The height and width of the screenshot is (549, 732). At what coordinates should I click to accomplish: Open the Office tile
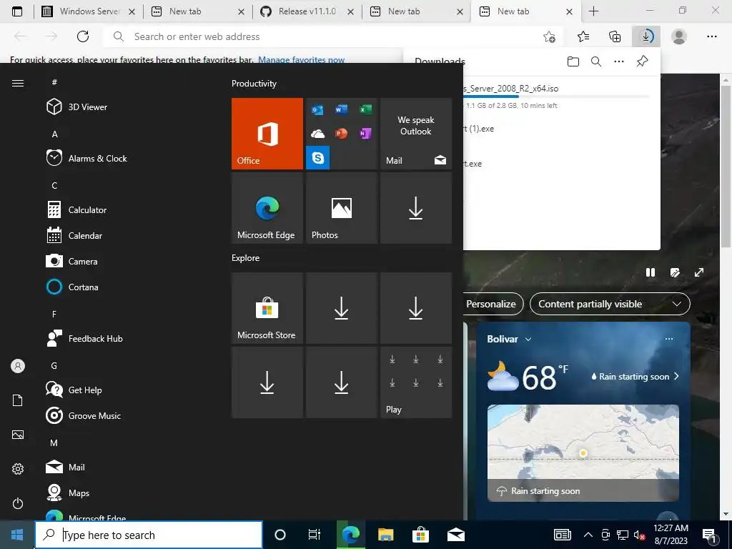267,134
